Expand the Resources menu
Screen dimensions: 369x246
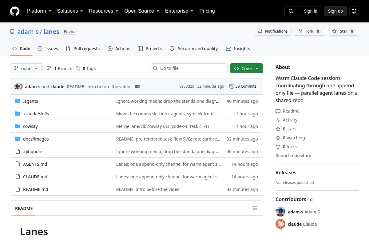(x=104, y=11)
